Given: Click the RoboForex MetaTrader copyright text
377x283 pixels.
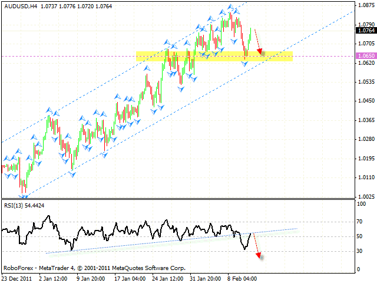Looking at the screenshot, I should click(x=94, y=268).
